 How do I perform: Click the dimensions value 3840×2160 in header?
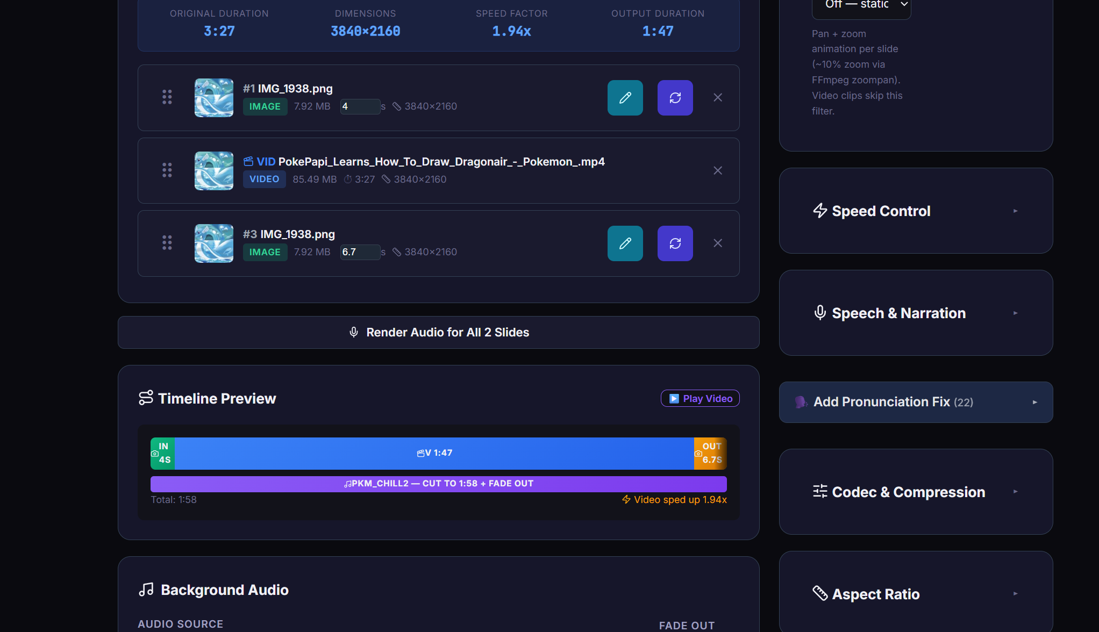point(366,31)
